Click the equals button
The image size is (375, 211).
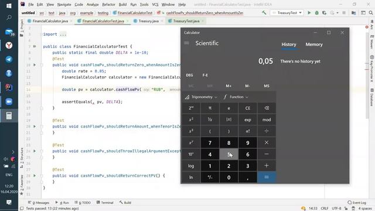(x=267, y=177)
